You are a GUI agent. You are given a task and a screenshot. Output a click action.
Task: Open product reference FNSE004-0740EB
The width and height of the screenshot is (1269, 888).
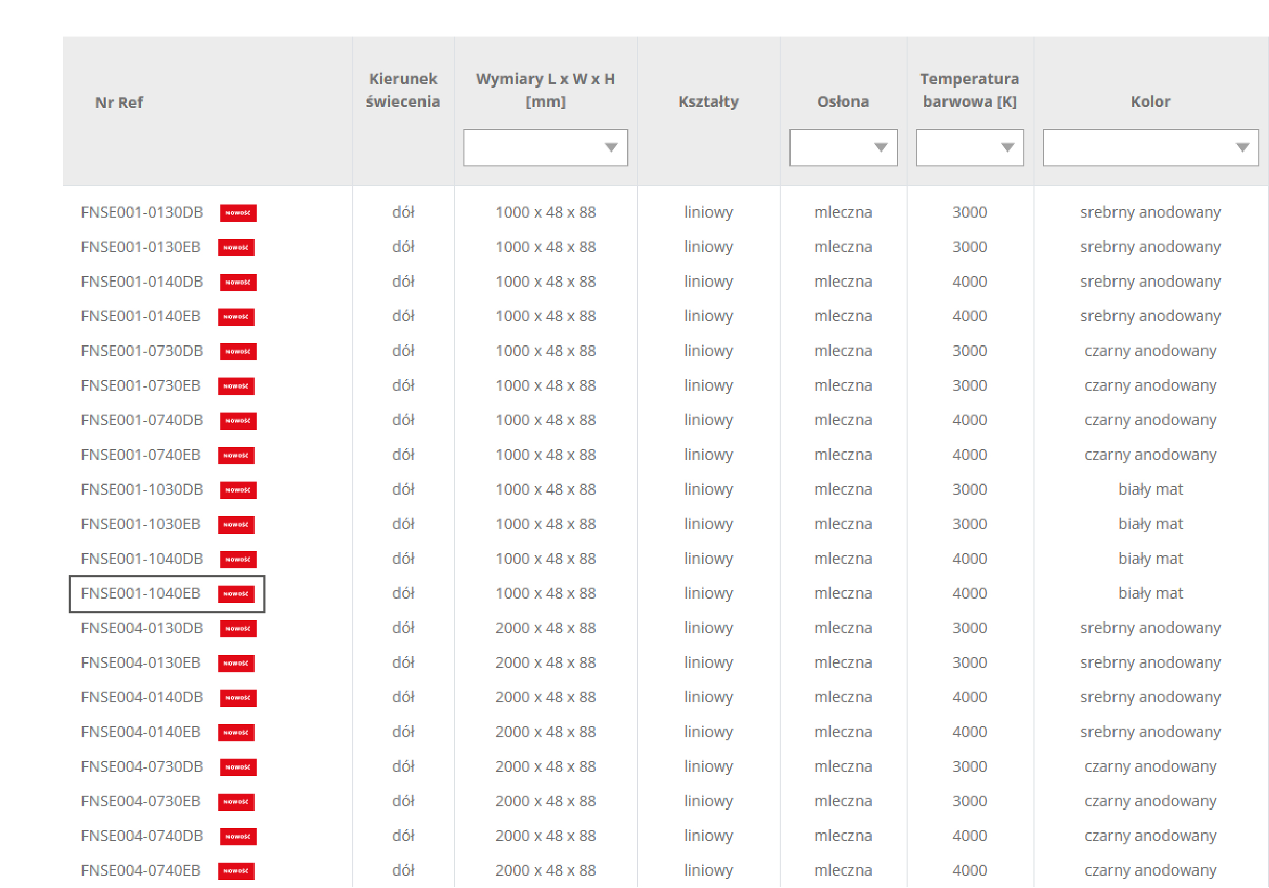pyautogui.click(x=141, y=871)
